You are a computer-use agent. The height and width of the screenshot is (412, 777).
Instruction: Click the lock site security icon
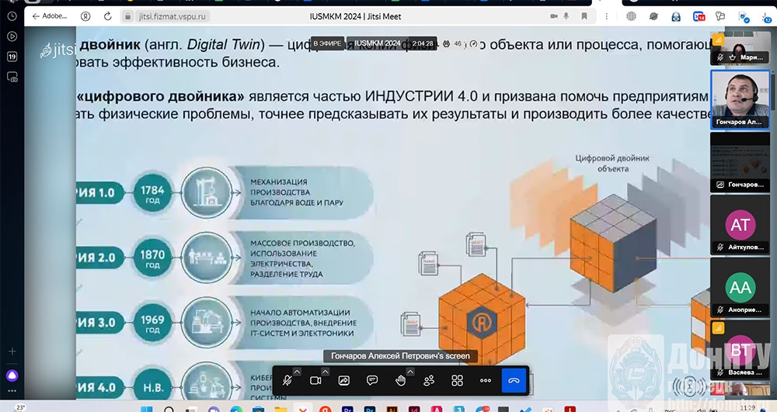click(x=128, y=16)
